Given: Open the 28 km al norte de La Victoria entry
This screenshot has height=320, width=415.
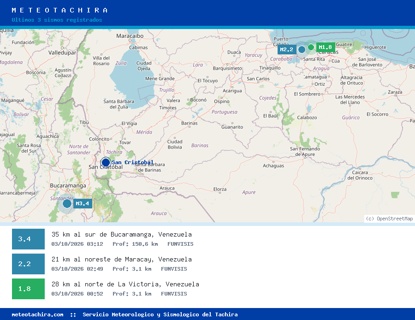Looking at the screenshot, I should point(125,284).
